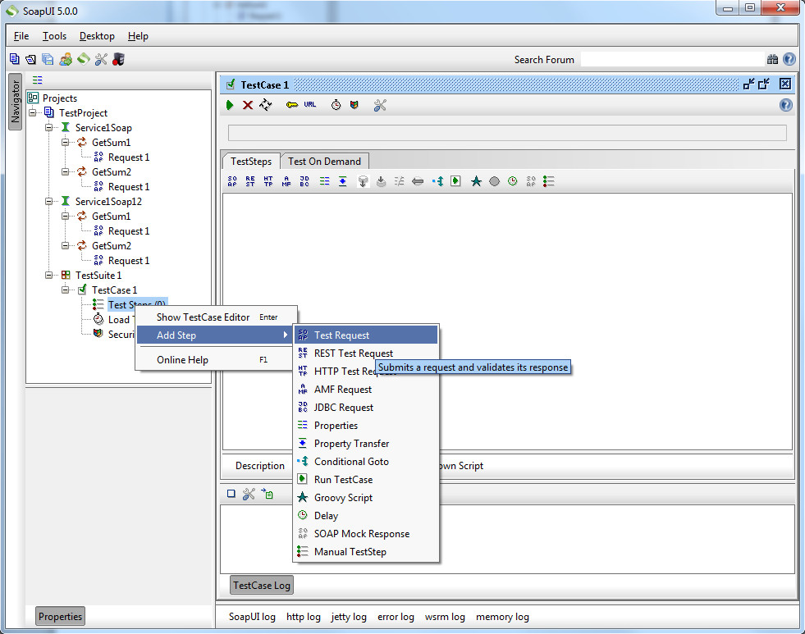Click the New SOAP Project toolbar icon
This screenshot has height=634, width=805.
[x=15, y=60]
